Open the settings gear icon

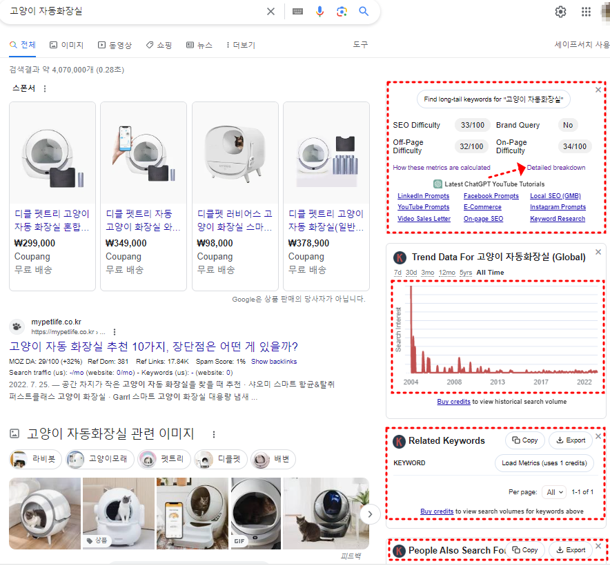560,12
